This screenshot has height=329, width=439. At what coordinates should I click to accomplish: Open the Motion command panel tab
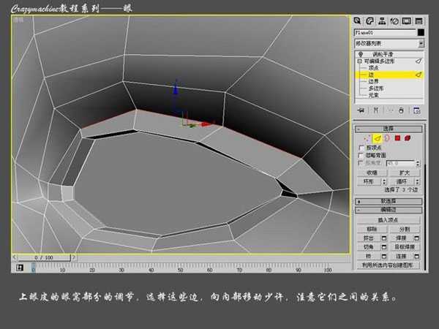[394, 21]
